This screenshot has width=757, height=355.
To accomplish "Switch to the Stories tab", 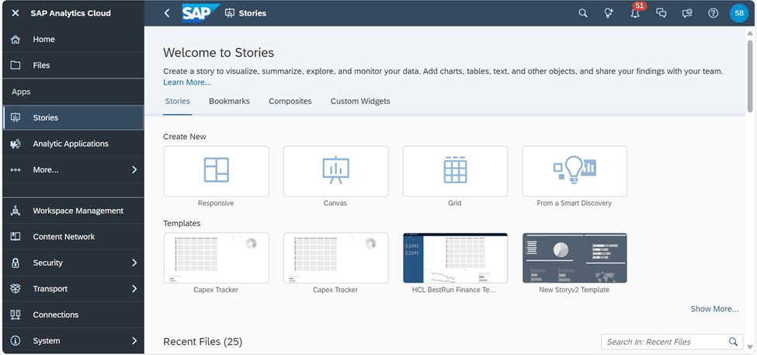I will [178, 102].
